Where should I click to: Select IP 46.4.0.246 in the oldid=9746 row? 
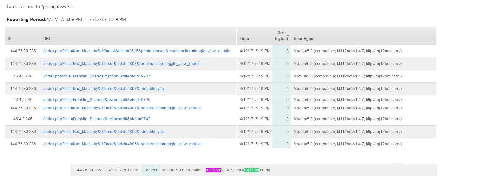[x=23, y=100]
